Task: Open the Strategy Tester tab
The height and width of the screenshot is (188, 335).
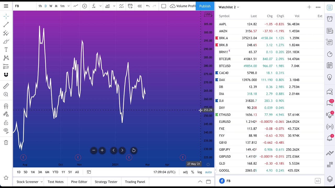Action: 106,182
